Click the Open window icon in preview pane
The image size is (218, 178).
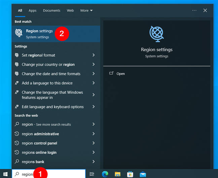pos(111,73)
